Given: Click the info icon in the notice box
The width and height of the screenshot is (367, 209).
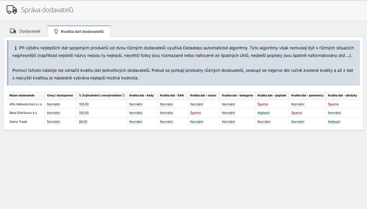Looking at the screenshot, I should (x=15, y=48).
